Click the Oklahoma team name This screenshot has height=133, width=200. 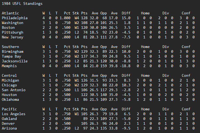(10, 99)
